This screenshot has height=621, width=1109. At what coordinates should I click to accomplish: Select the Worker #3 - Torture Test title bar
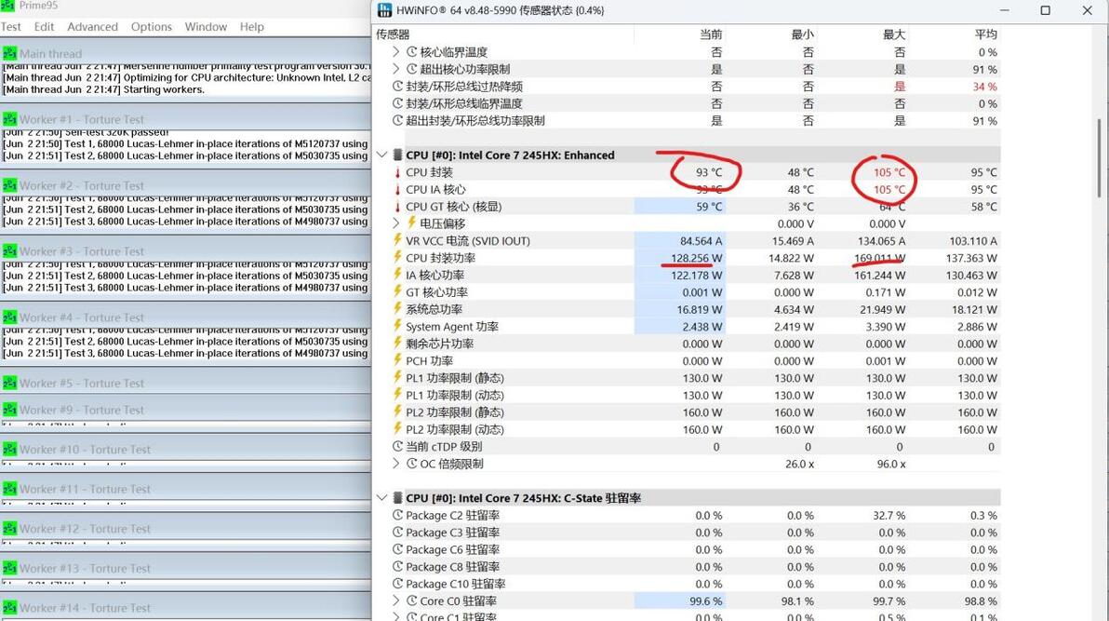[185, 251]
